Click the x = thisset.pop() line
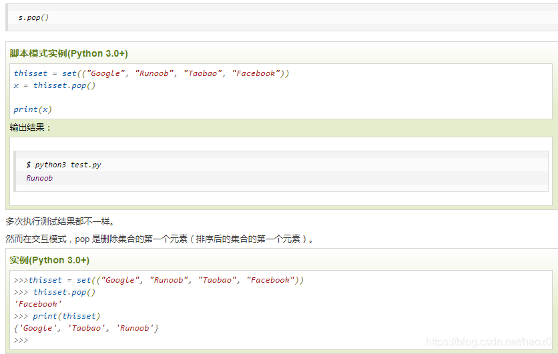Image resolution: width=558 pixels, height=354 pixels. point(55,85)
